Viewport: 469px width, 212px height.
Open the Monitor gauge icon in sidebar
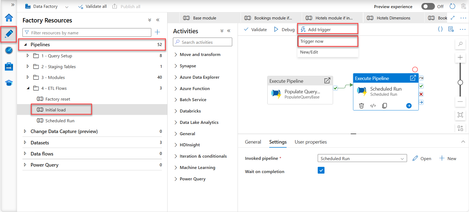tap(9, 50)
